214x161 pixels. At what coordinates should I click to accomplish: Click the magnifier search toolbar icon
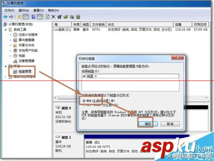point(72,17)
